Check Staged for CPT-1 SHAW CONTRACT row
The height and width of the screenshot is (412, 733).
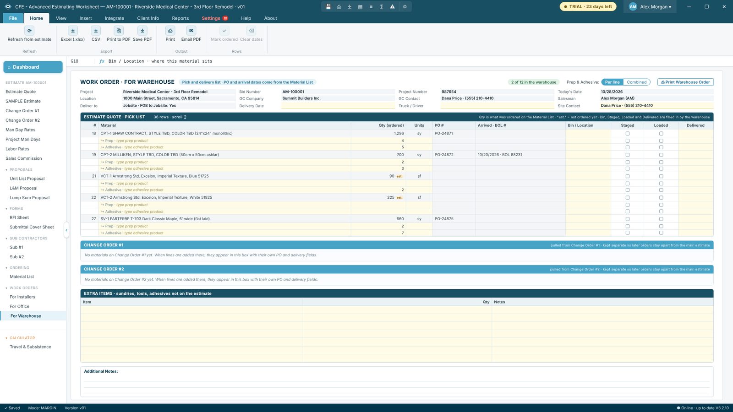click(x=628, y=134)
